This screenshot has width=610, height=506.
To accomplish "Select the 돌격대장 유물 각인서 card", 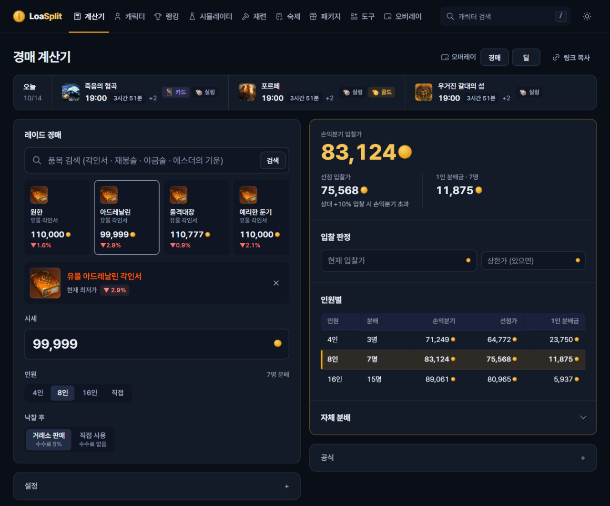I will [196, 217].
